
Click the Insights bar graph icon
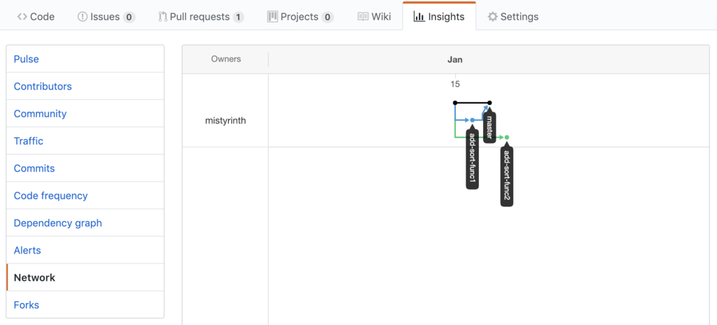419,16
